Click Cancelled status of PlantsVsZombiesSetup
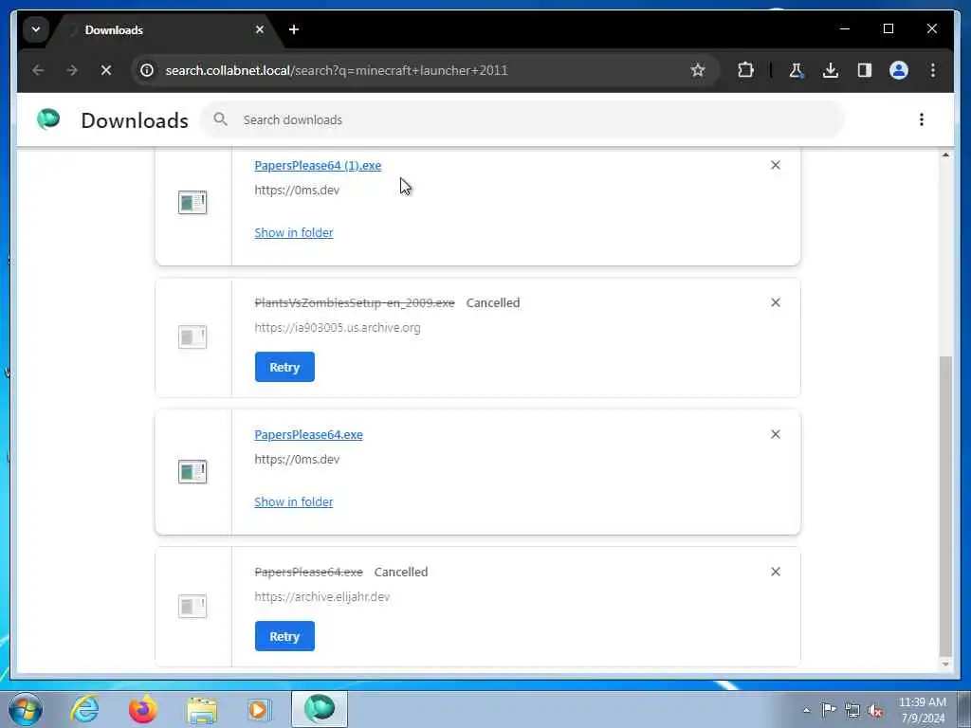Image resolution: width=971 pixels, height=728 pixels. (x=493, y=302)
